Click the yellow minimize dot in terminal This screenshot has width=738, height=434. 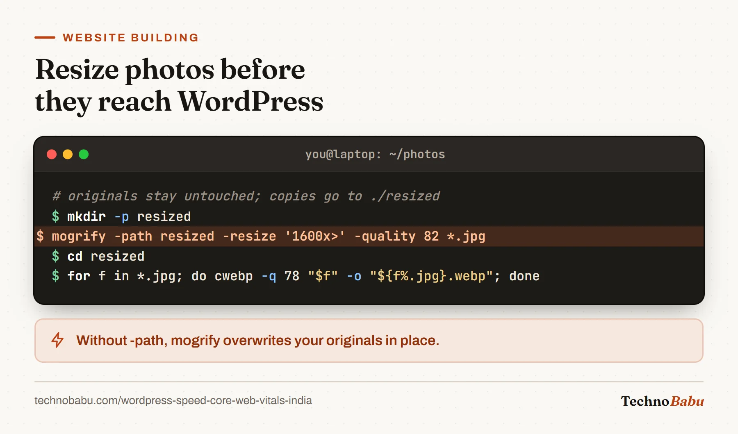pos(68,155)
